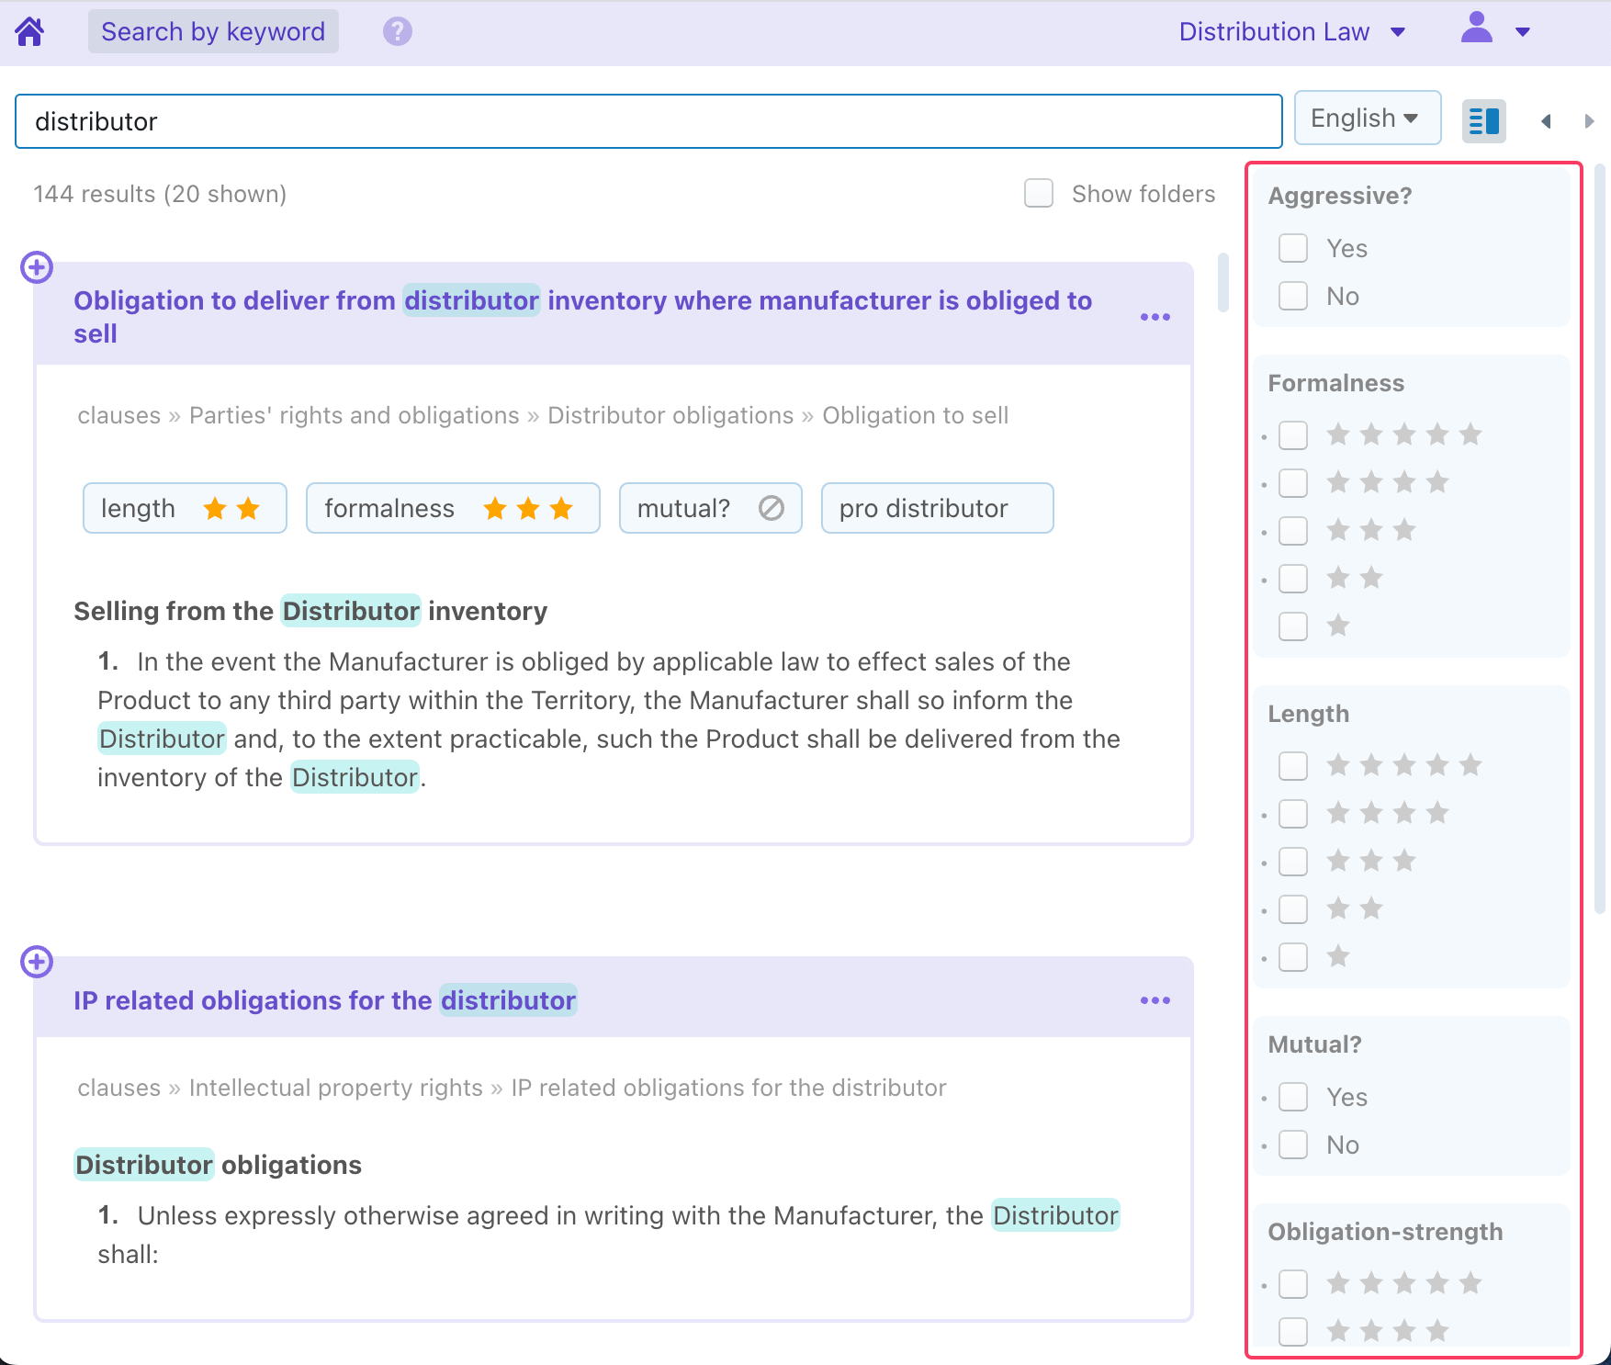Open the Obligation to deliver from distributor inventory title
The height and width of the screenshot is (1365, 1611).
coord(582,317)
